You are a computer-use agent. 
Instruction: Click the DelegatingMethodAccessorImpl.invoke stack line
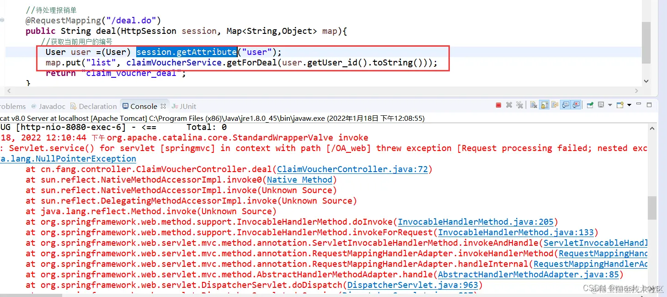pos(192,201)
